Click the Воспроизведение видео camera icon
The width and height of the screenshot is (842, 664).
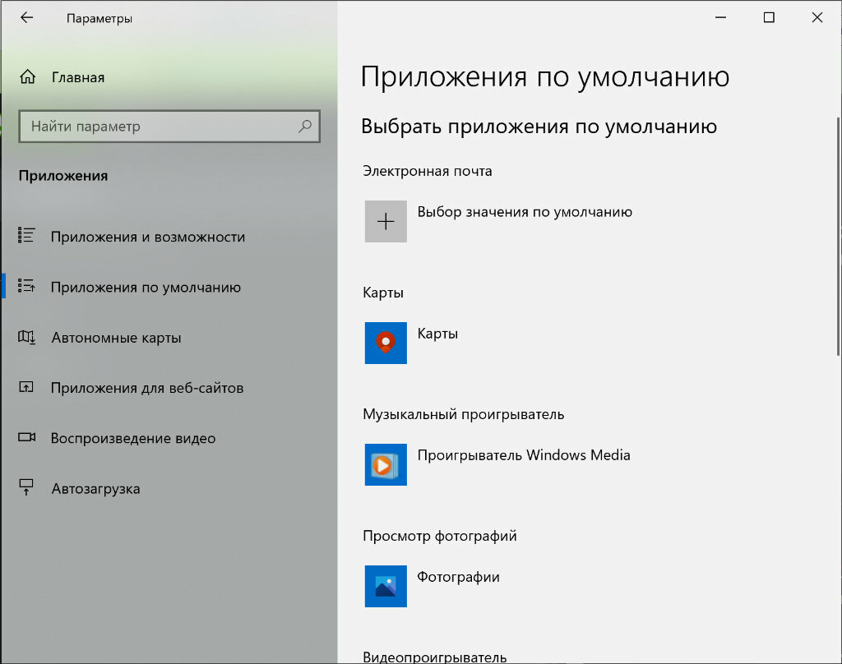tap(27, 437)
